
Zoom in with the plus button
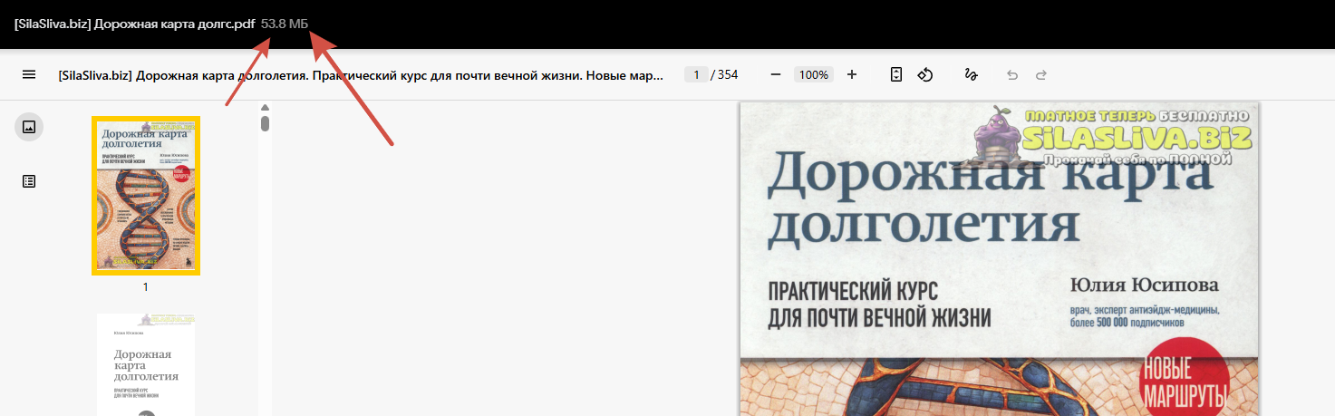(852, 74)
